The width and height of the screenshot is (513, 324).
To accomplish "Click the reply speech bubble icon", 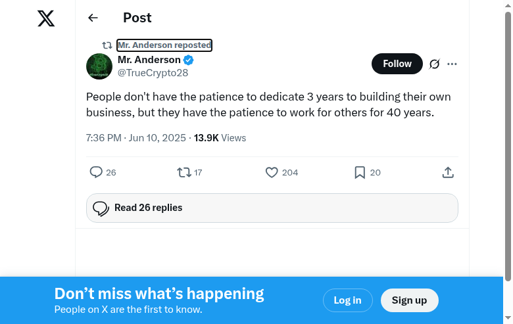I will point(96,172).
